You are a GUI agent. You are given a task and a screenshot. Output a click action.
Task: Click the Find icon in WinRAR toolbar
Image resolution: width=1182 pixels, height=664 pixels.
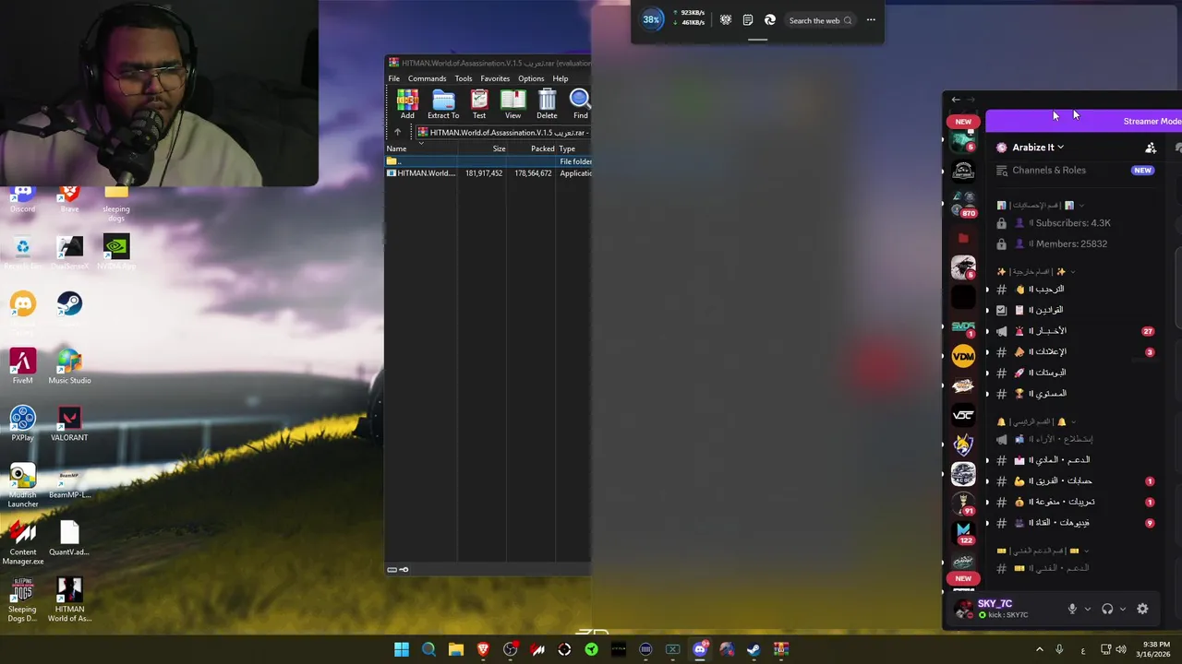click(580, 104)
